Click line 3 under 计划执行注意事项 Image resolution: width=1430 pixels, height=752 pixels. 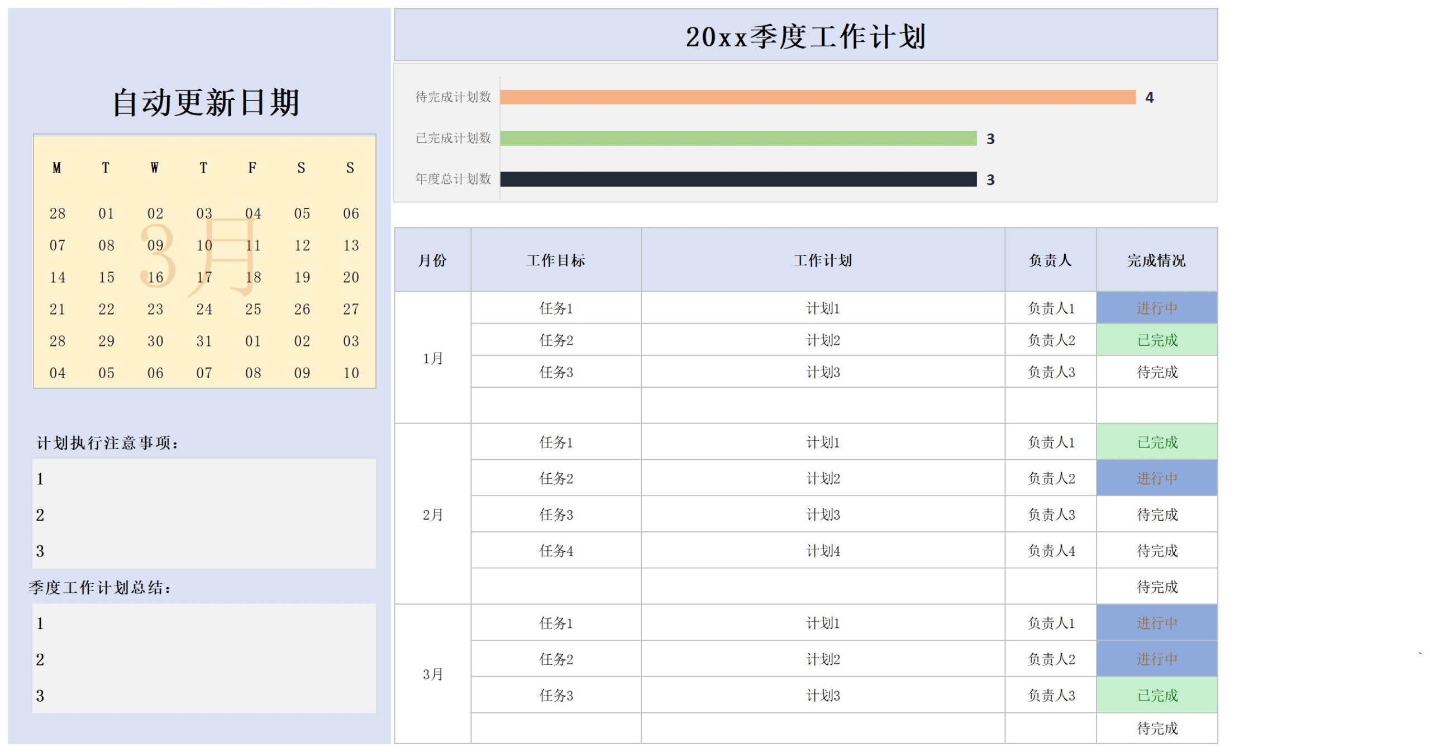[204, 551]
